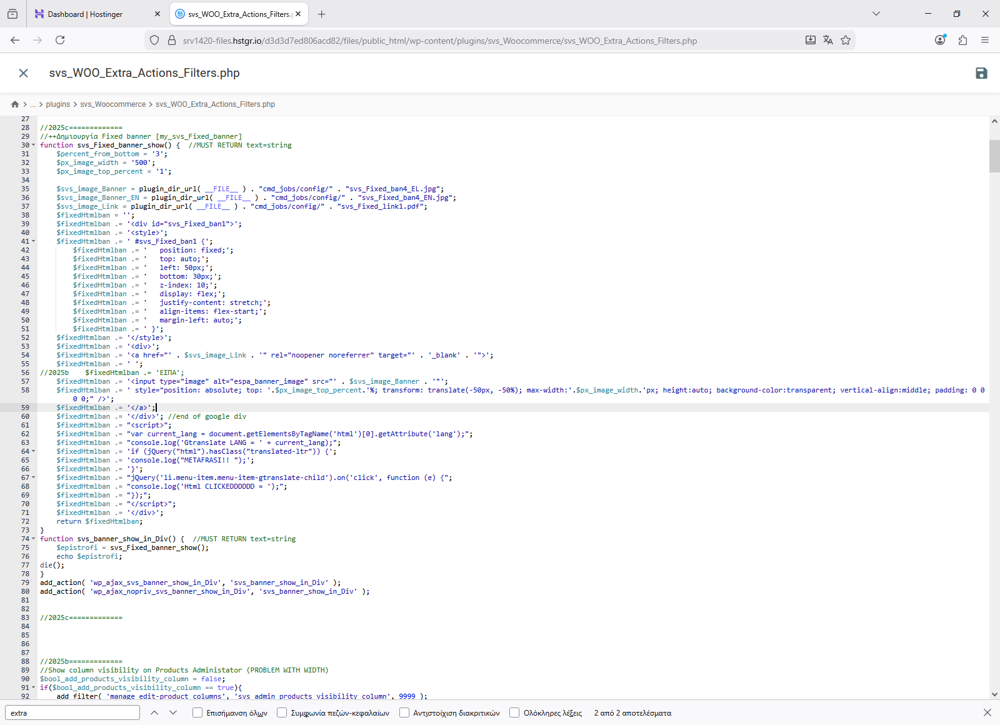The height and width of the screenshot is (725, 1000).
Task: Jump to previous find result arrow
Action: click(x=154, y=712)
